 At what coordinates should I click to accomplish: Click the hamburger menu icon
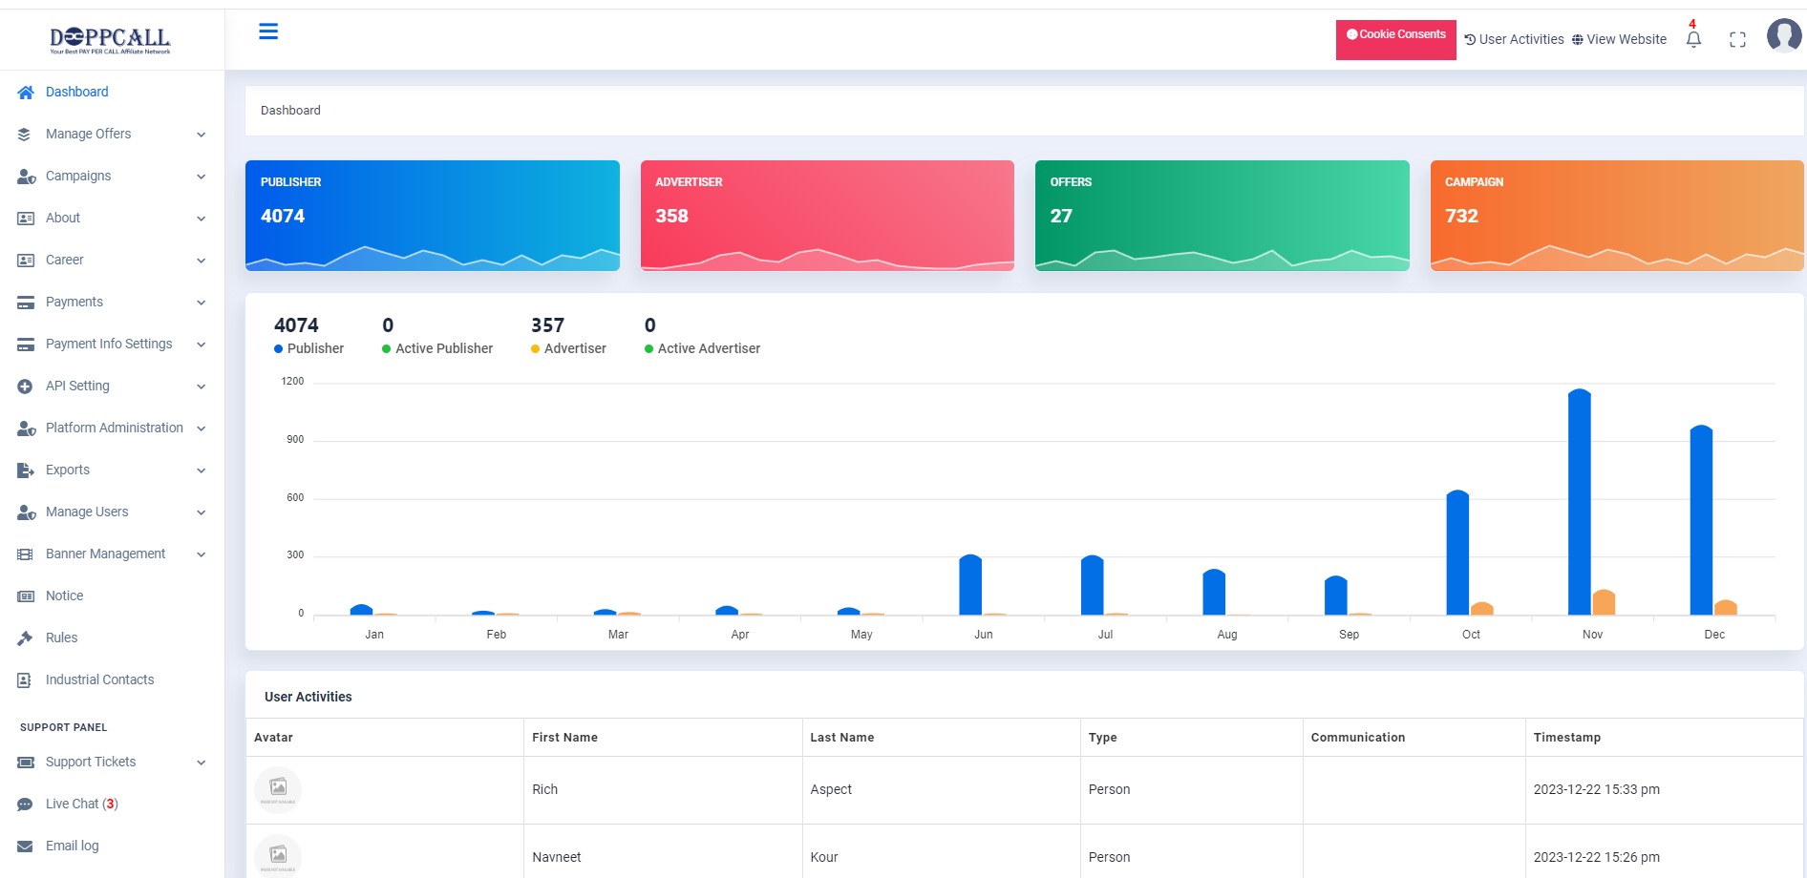point(268,31)
